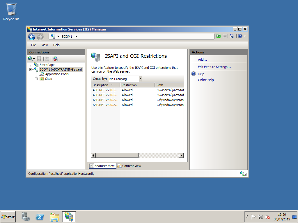The width and height of the screenshot is (298, 223).
Task: Open the Action Center flag icon
Action: click(x=253, y=217)
